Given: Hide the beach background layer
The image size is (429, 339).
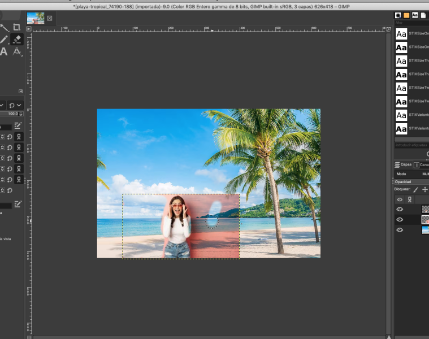Looking at the screenshot, I should [x=400, y=230].
